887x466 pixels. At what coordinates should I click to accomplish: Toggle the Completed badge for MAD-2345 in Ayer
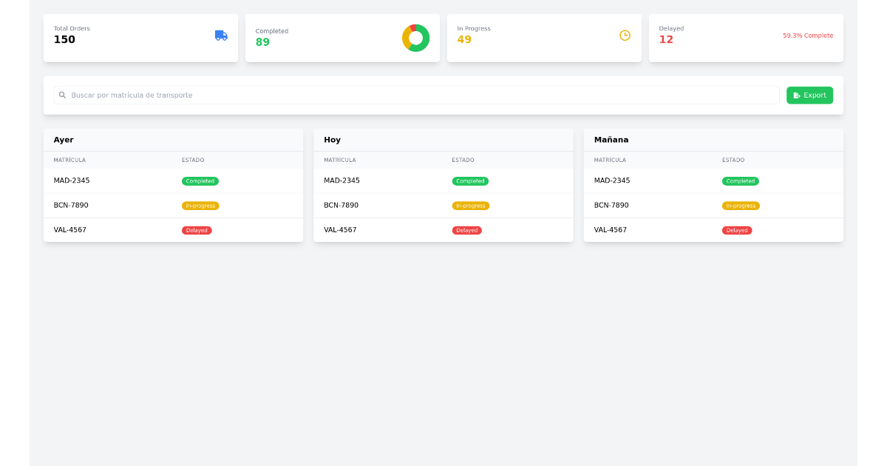click(200, 180)
